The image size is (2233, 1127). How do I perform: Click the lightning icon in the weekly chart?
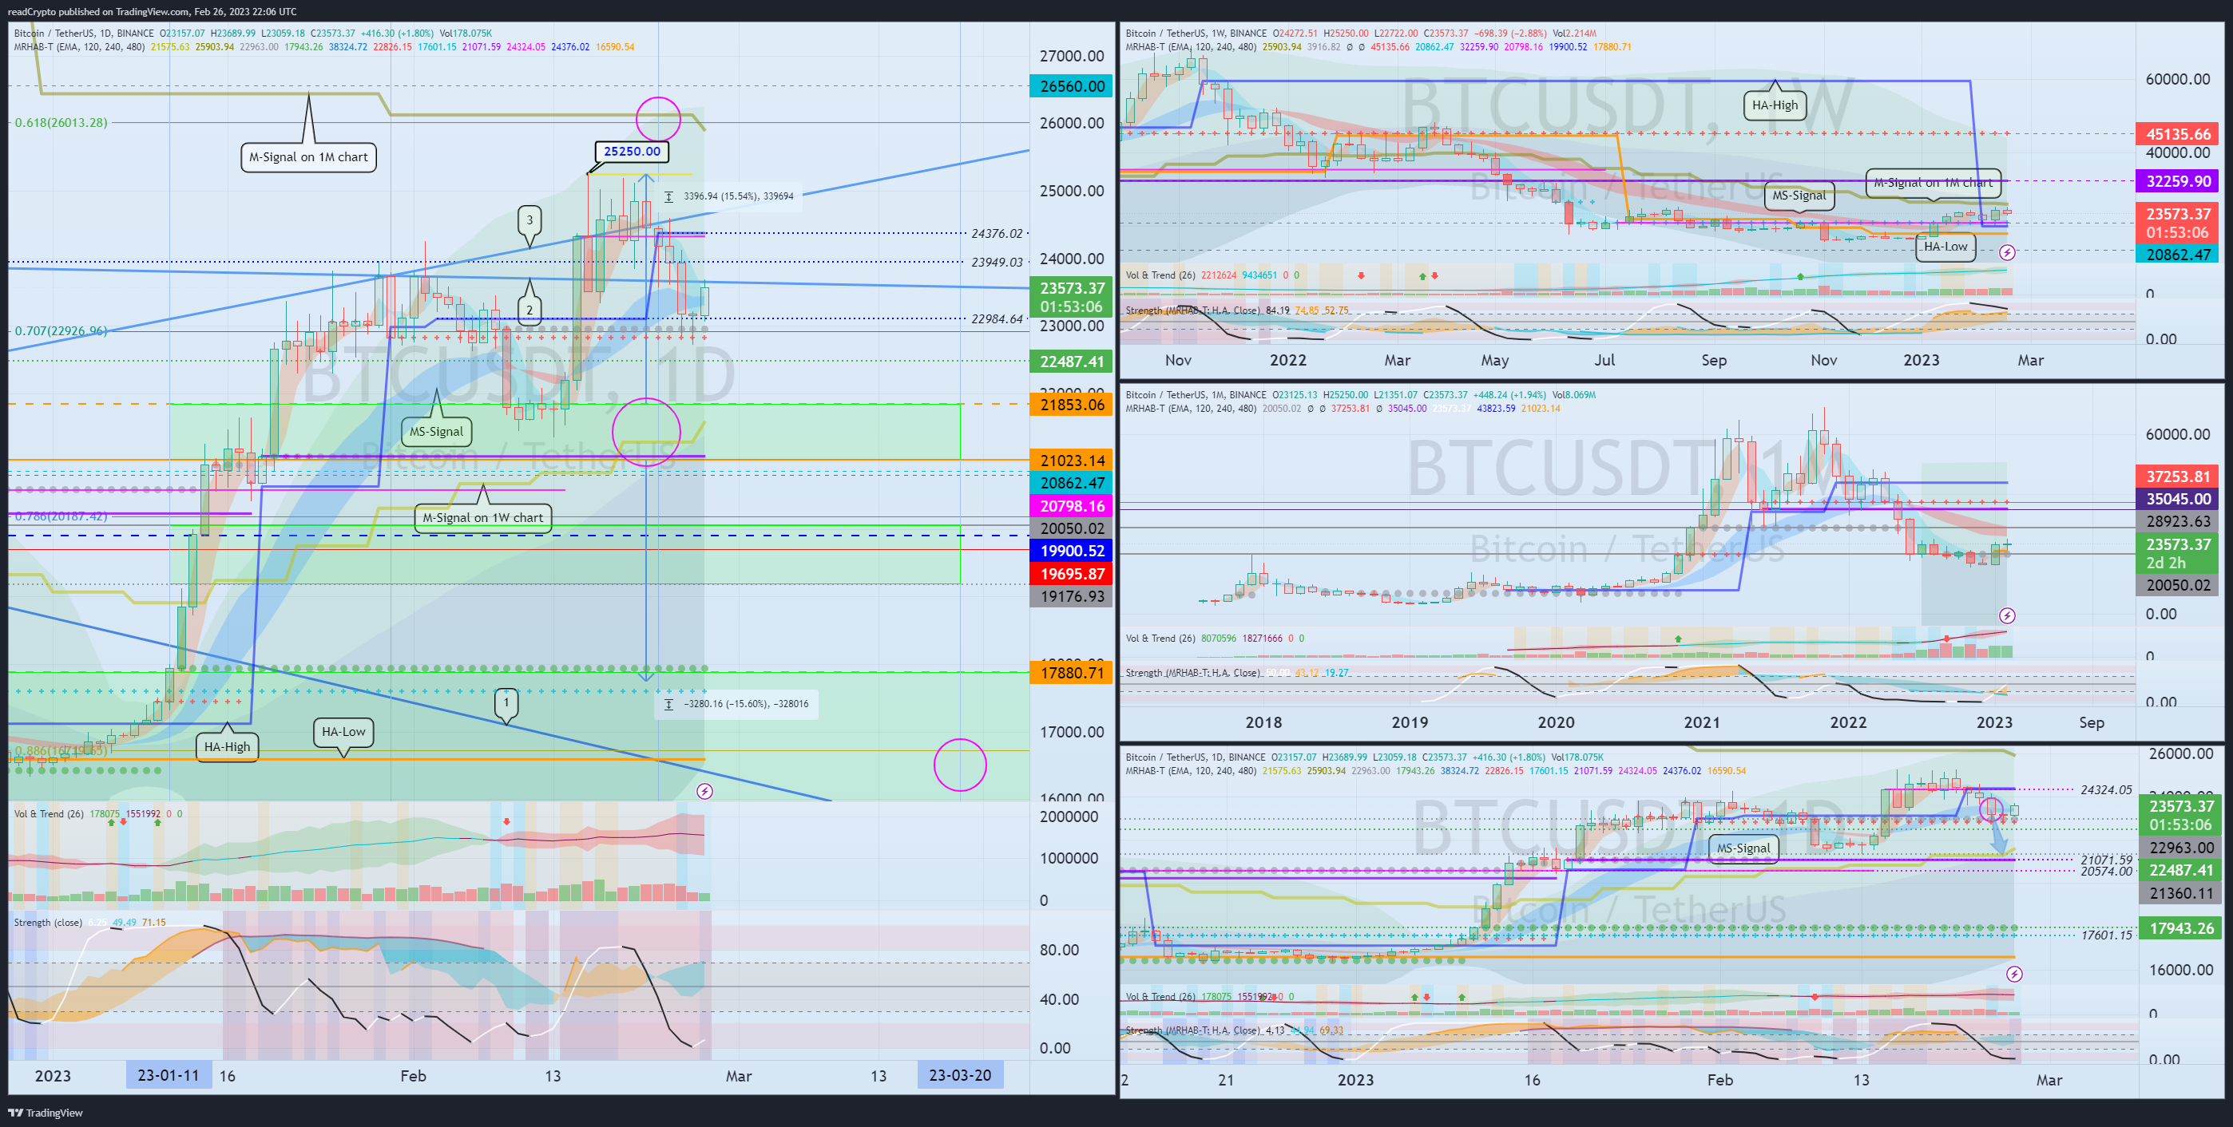(x=2007, y=253)
